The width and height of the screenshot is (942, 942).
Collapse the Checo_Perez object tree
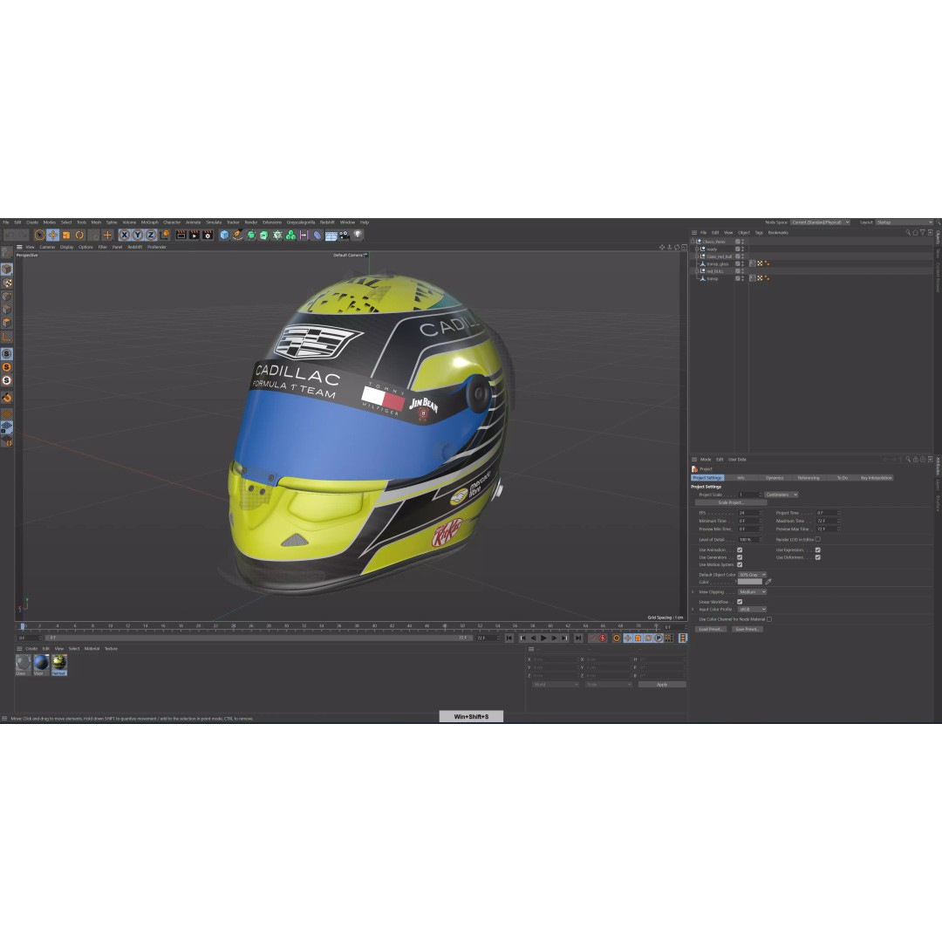pos(693,242)
